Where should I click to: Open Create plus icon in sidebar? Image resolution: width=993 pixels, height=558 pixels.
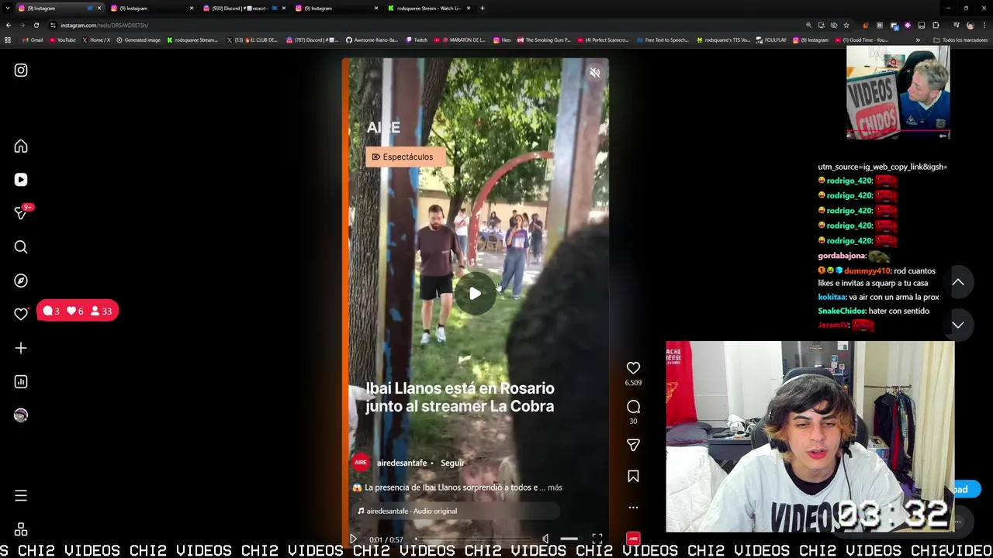pyautogui.click(x=21, y=348)
